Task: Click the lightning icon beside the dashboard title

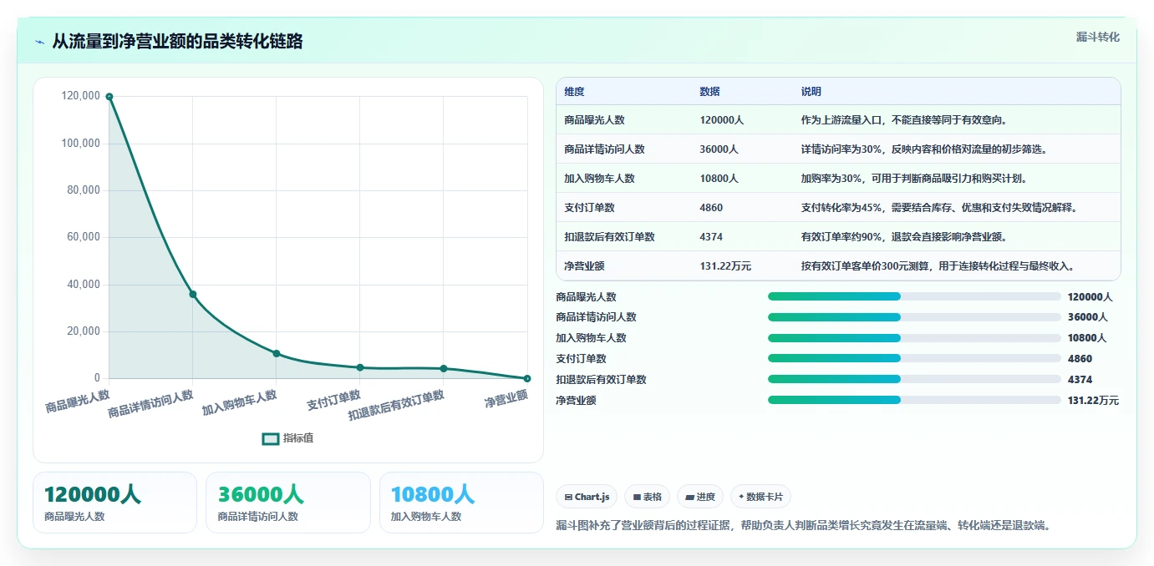Action: (39, 42)
